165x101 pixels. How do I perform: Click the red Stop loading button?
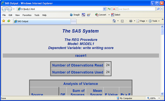tap(114, 9)
